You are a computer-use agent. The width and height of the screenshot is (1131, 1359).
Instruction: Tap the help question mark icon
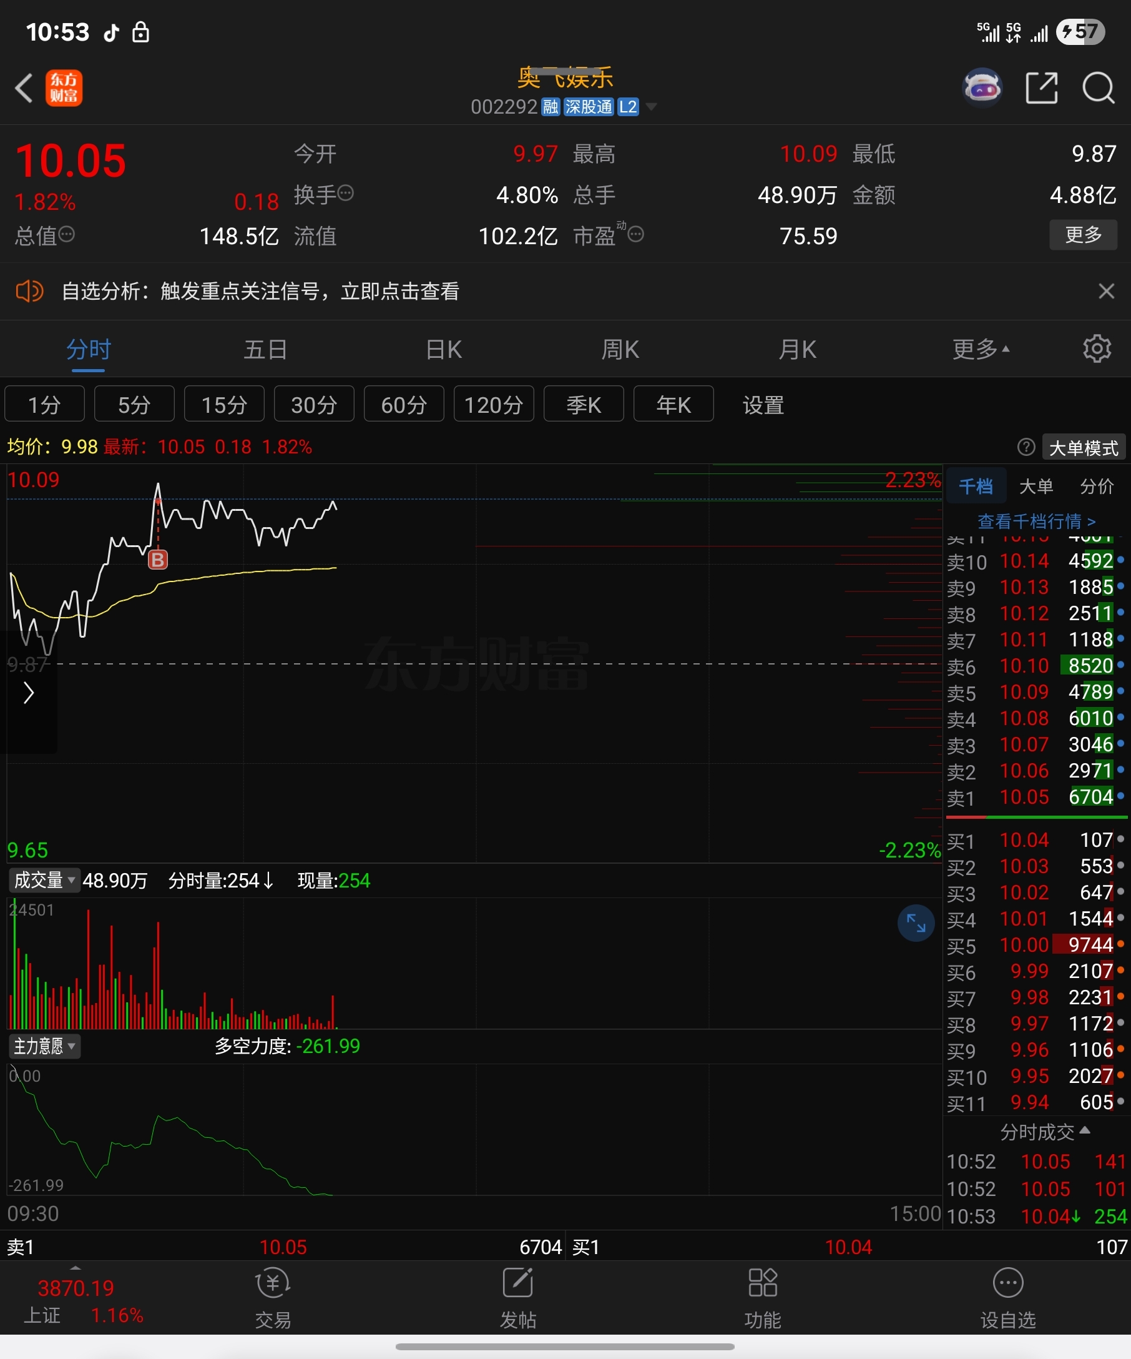1026,447
